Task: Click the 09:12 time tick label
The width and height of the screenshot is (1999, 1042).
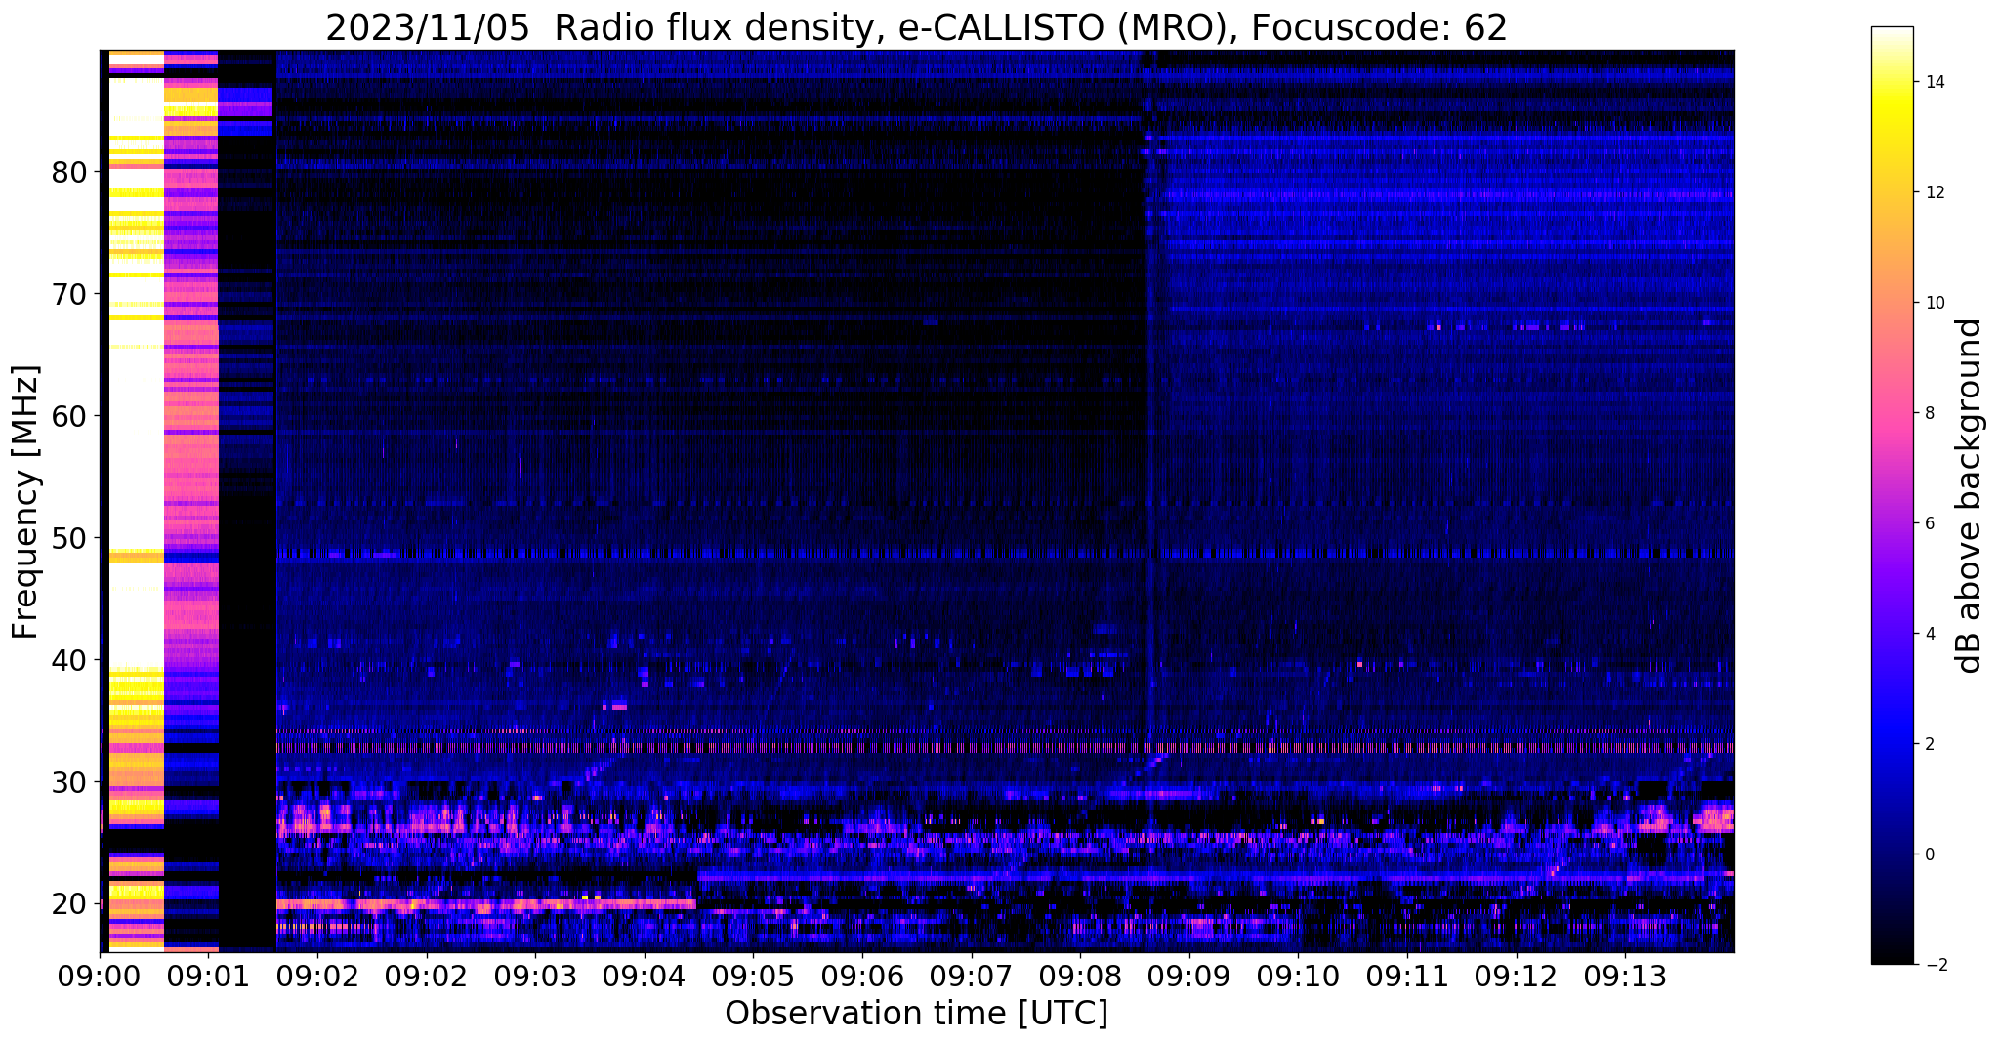Action: (x=1516, y=976)
